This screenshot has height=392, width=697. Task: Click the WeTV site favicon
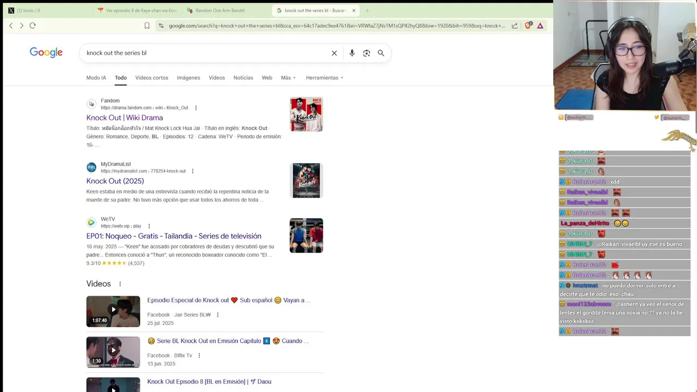click(x=91, y=222)
